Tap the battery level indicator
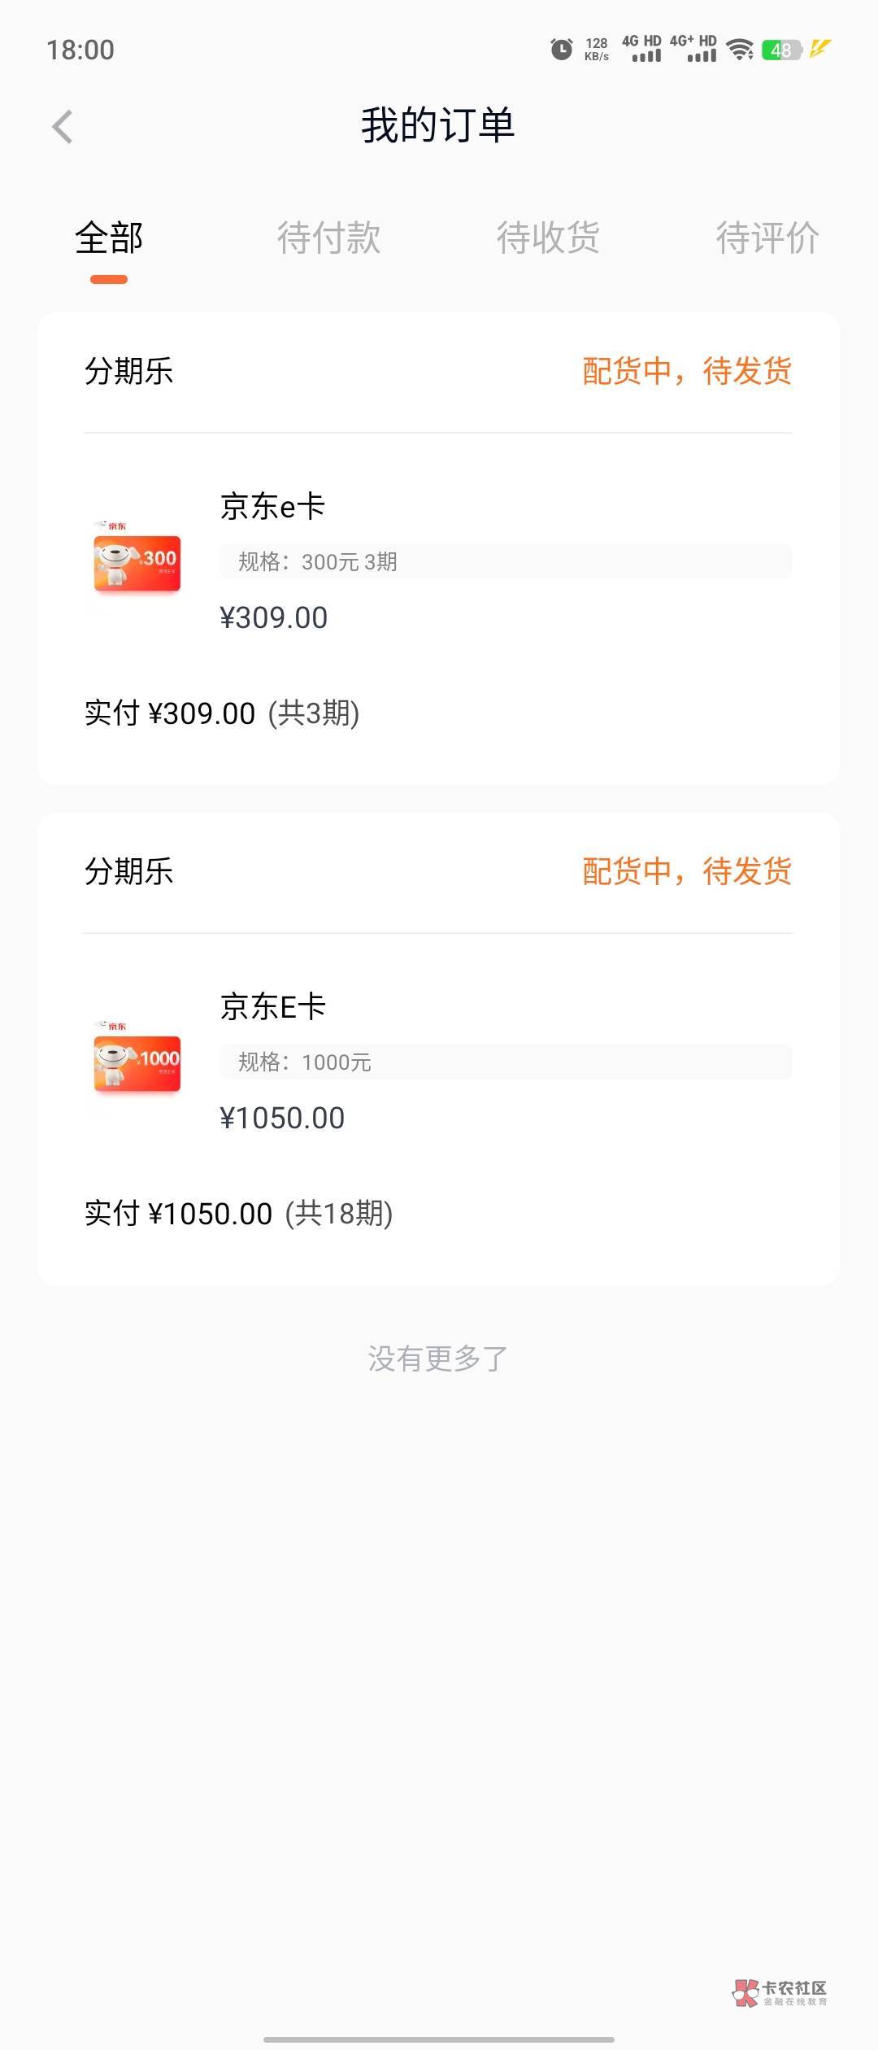878x2050 pixels. pos(781,50)
